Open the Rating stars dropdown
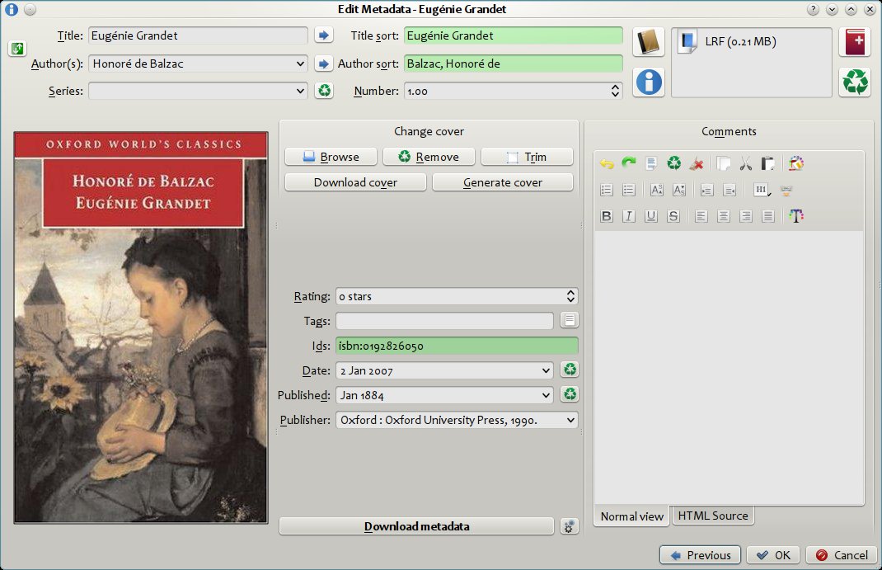882x570 pixels. (570, 296)
